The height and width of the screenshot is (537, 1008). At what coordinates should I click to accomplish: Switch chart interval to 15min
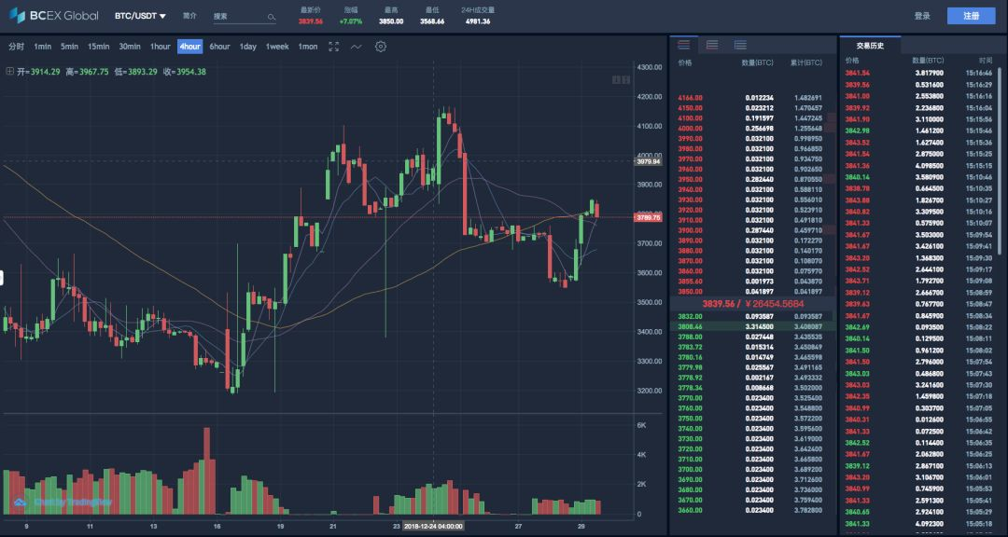pos(98,47)
